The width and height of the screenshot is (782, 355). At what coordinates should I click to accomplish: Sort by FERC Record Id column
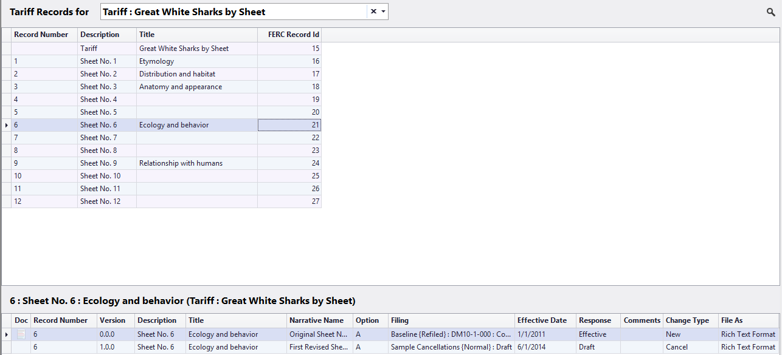tap(289, 35)
